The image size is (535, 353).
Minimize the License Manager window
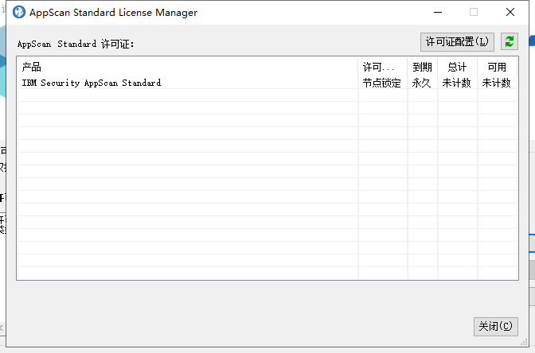click(437, 13)
